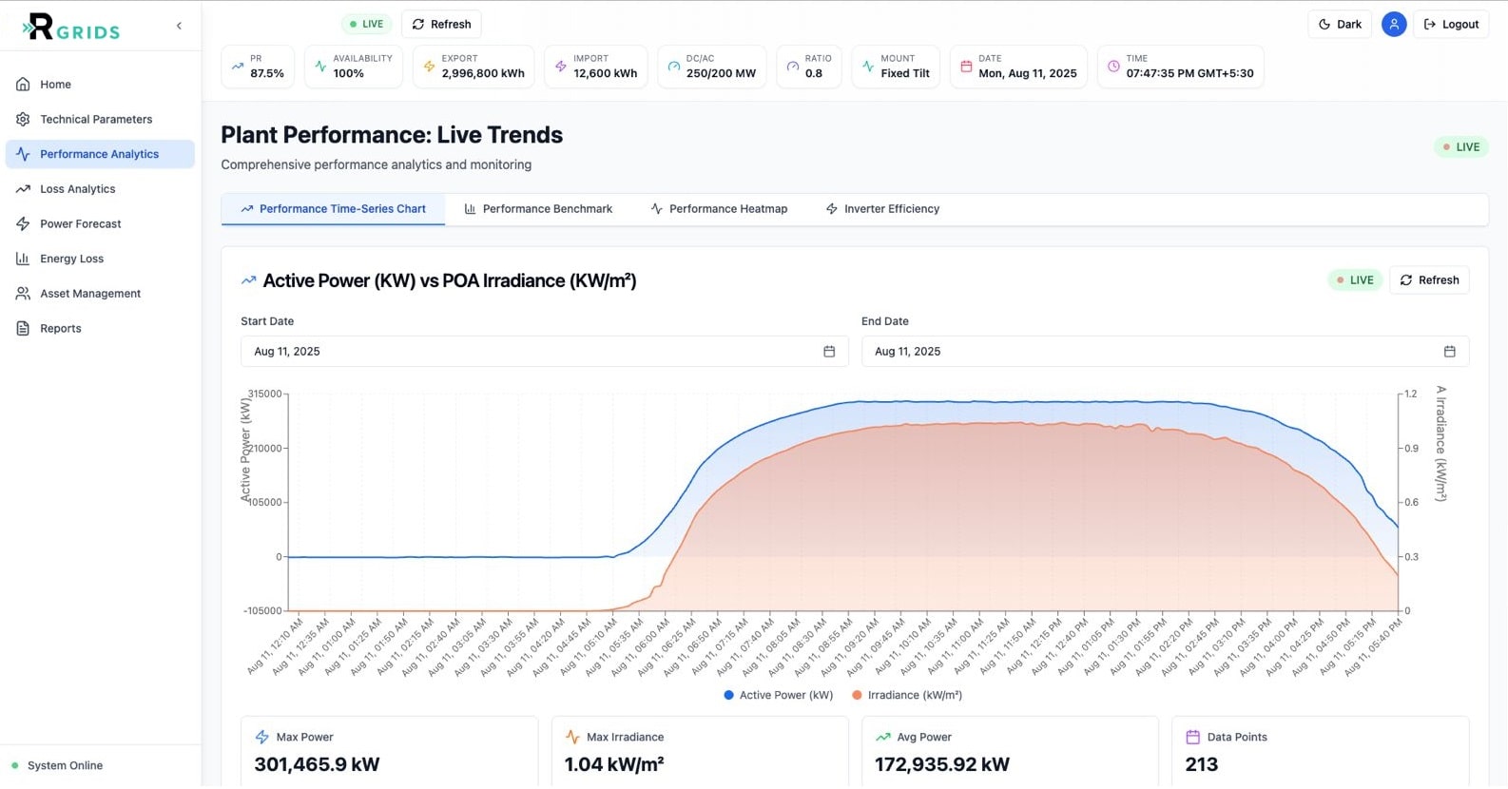Viewport: 1508px width, 789px height.
Task: Click the Power Forecast lightning icon
Action: [x=23, y=224]
